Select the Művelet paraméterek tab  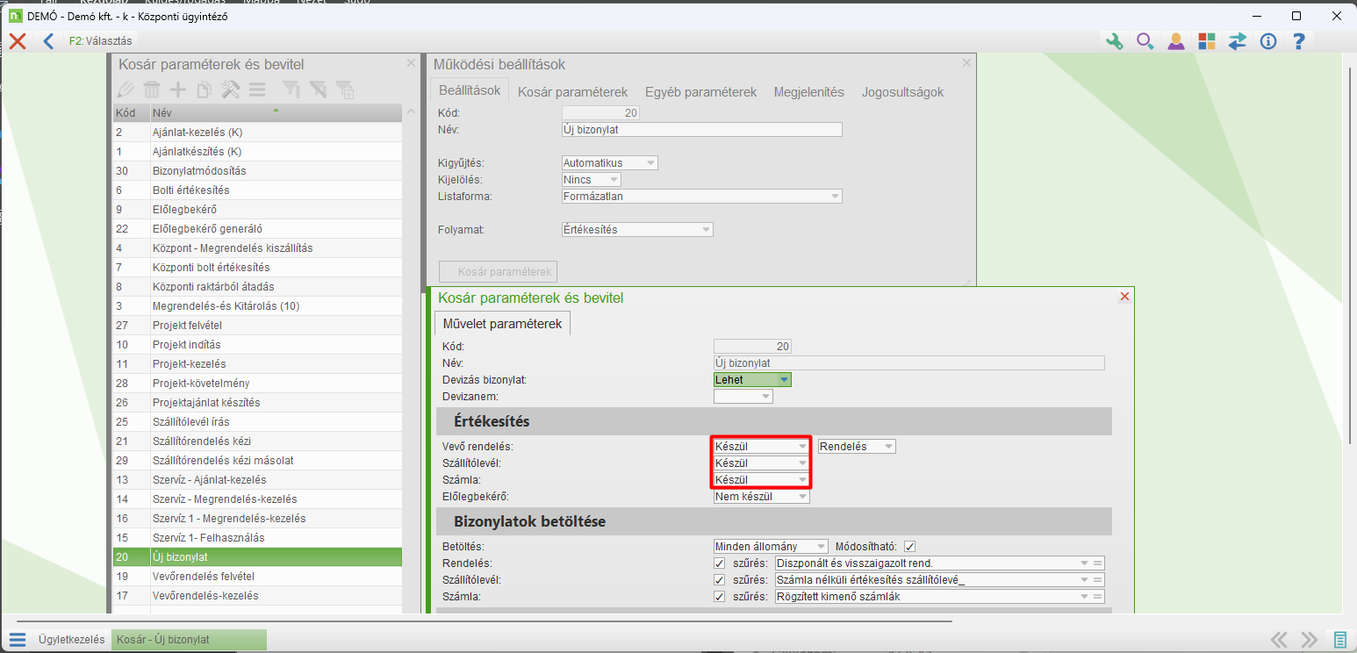(502, 324)
